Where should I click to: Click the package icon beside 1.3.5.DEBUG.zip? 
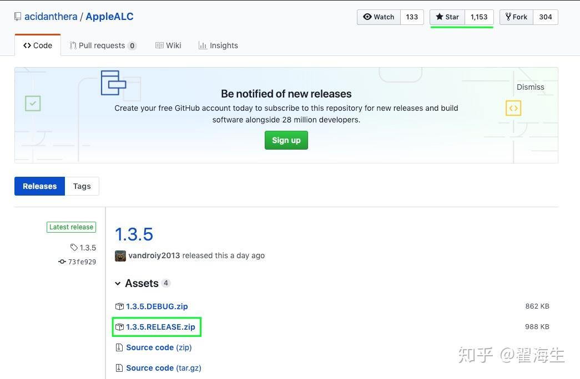119,306
